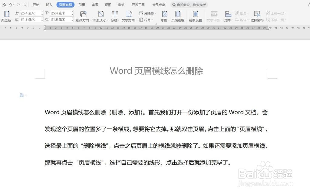The image size is (310, 194).
Task: Open the page setup dialog launcher
Action: (x=156, y=24)
